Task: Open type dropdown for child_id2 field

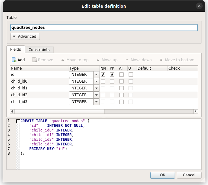Action: point(96,95)
